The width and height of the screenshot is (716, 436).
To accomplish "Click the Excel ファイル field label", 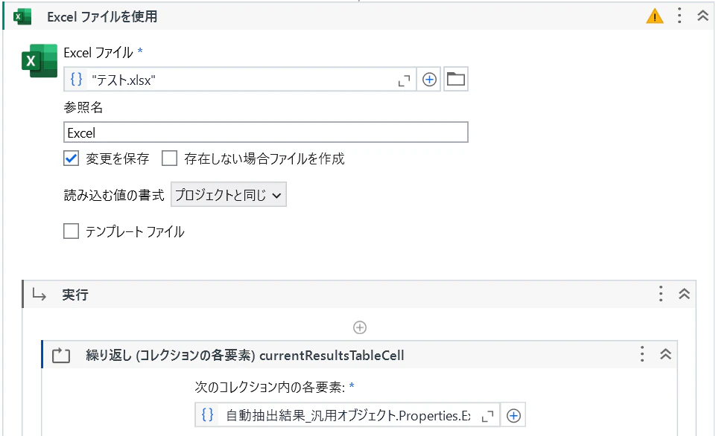I will point(98,53).
